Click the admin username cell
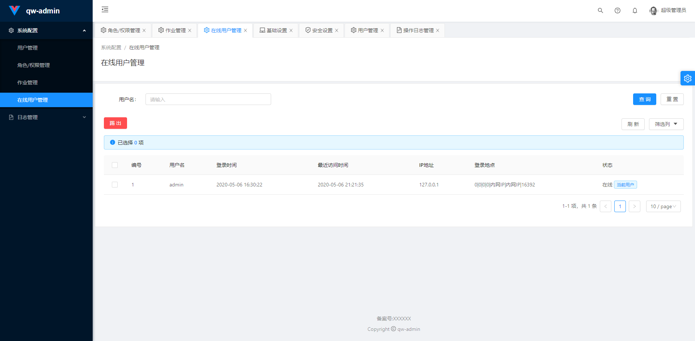 (176, 185)
